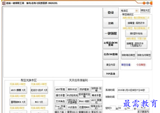
Task: Claim 10式狙击 reward
Action: pyautogui.click(x=72, y=107)
